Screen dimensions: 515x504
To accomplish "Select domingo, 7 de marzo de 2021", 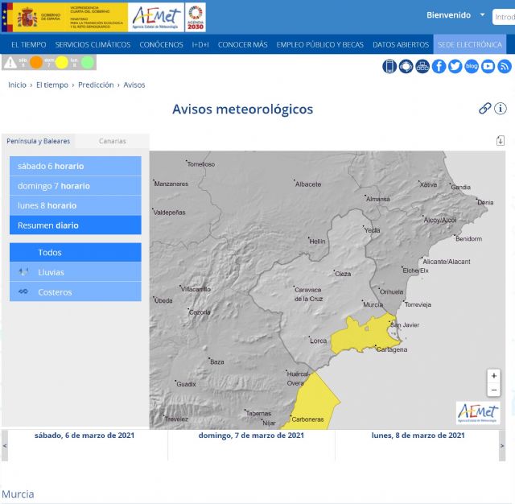I will tap(251, 436).
